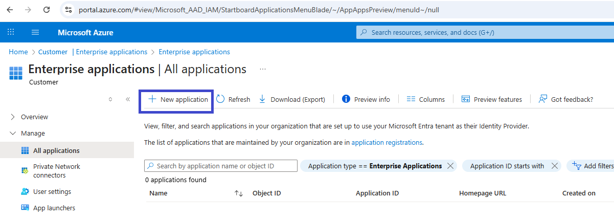Click New application button
Screen dimensions: 614x220
tap(177, 99)
